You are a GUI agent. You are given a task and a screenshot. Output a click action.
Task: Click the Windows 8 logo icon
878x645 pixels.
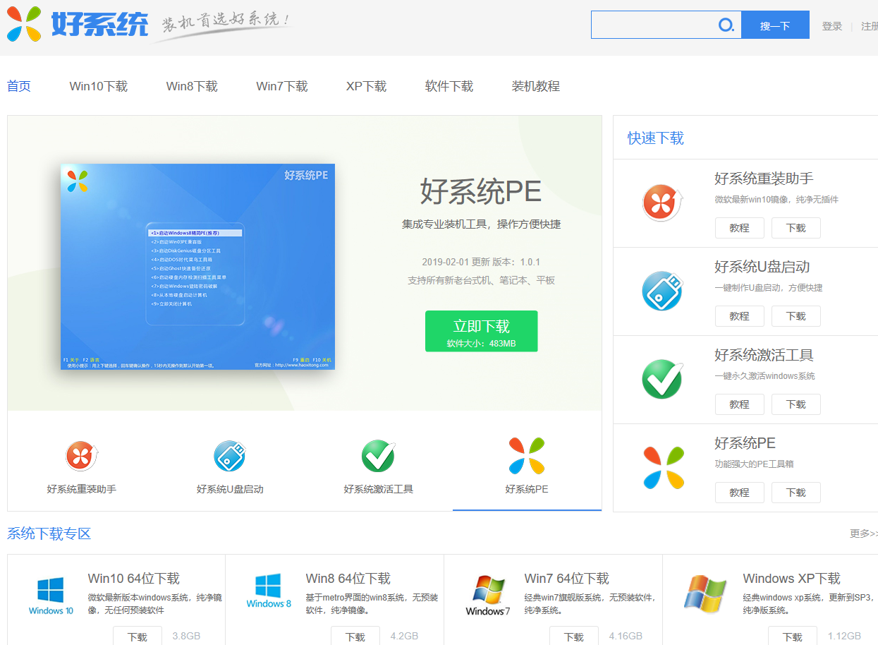269,591
